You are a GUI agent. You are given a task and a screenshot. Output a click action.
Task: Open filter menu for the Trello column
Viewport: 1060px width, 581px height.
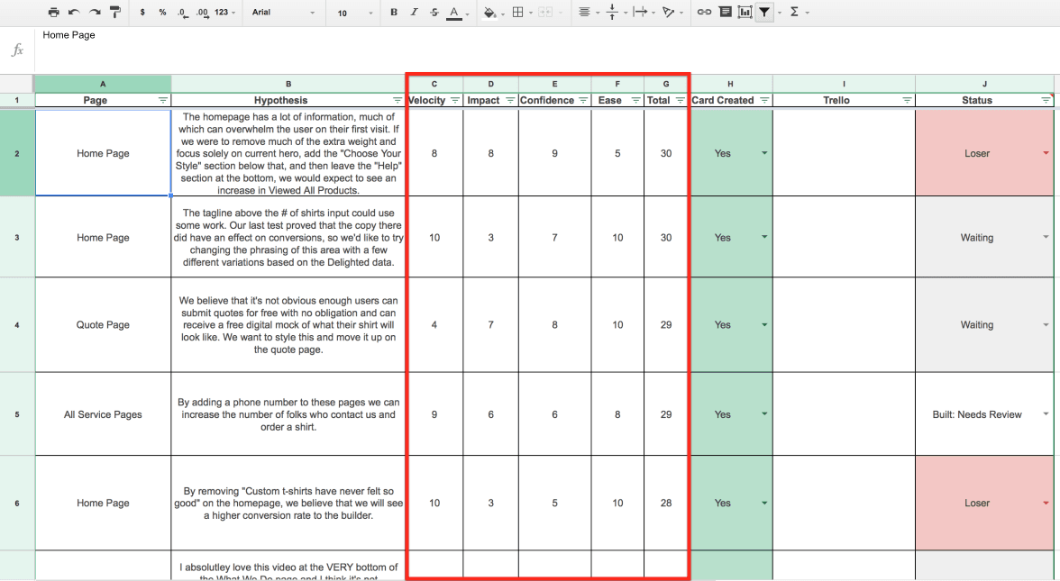tap(907, 101)
